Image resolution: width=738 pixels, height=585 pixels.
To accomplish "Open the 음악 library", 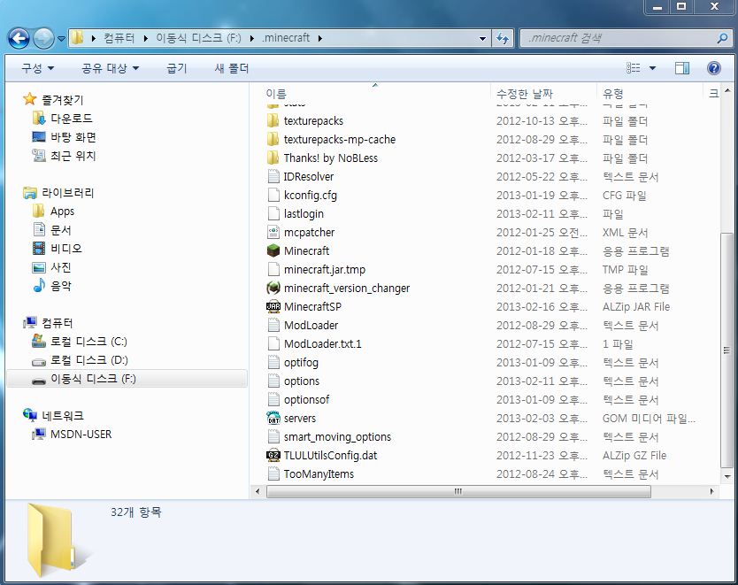I will (61, 285).
